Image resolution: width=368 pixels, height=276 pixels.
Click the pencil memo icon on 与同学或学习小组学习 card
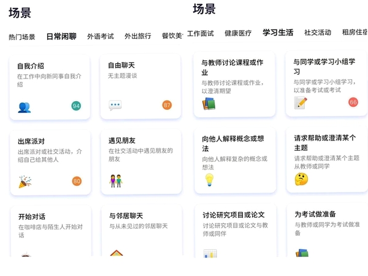(x=301, y=103)
